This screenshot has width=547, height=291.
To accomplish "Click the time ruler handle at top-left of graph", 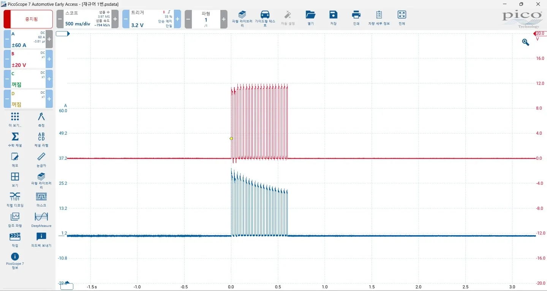I will click(63, 34).
